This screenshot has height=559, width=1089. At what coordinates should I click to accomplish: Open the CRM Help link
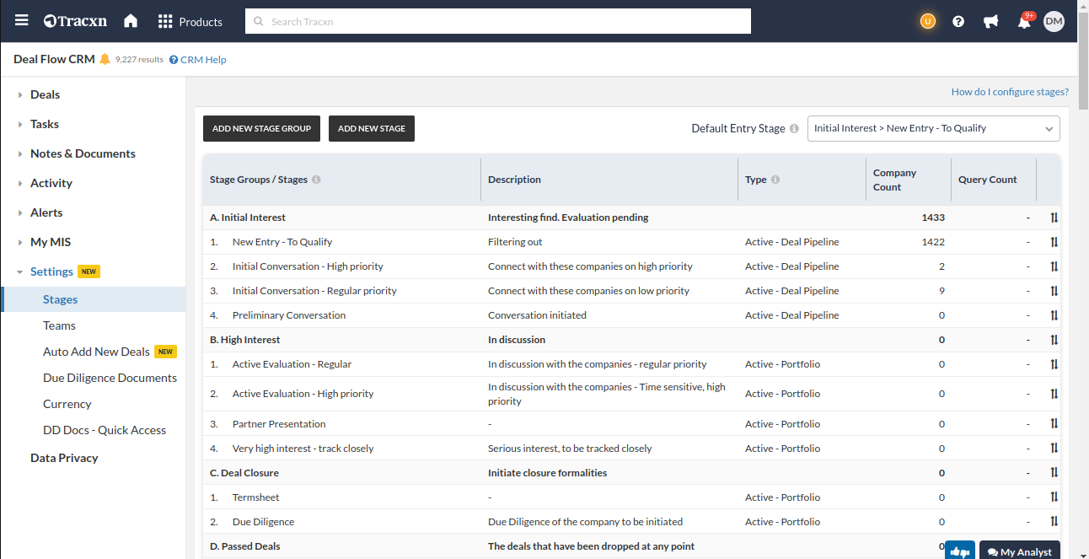point(202,60)
